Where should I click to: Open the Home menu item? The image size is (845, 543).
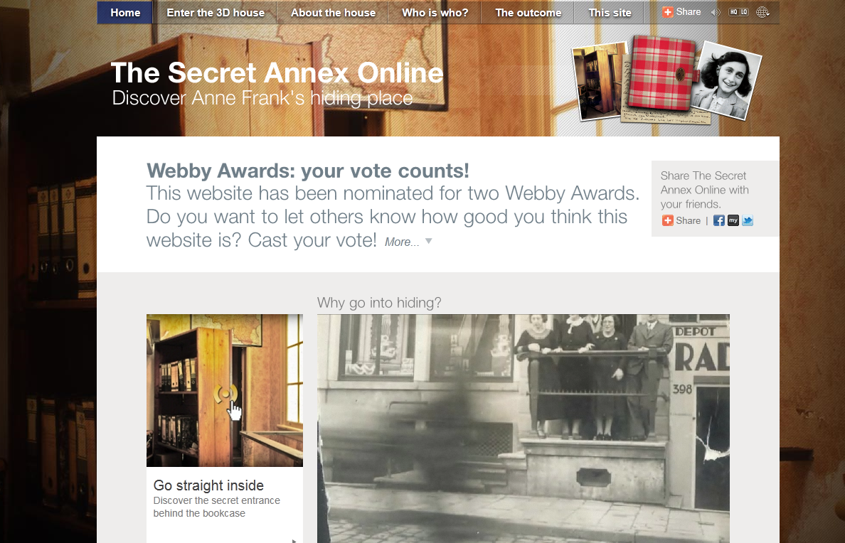[x=125, y=12]
